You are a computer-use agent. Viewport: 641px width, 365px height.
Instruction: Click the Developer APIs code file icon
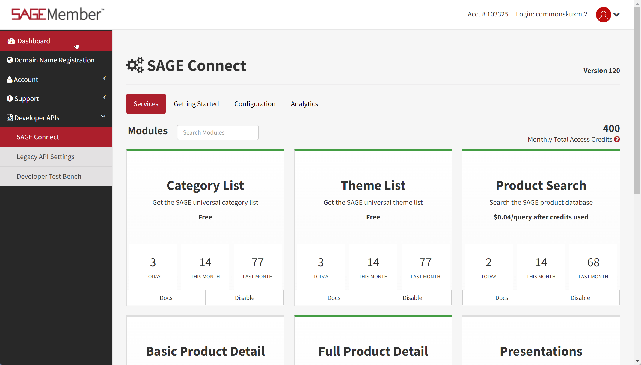click(x=10, y=118)
